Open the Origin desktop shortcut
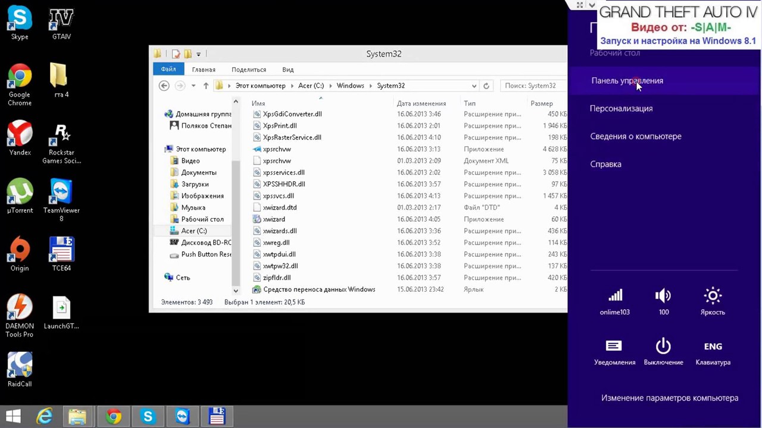Screen dimensions: 762x428 [20, 254]
